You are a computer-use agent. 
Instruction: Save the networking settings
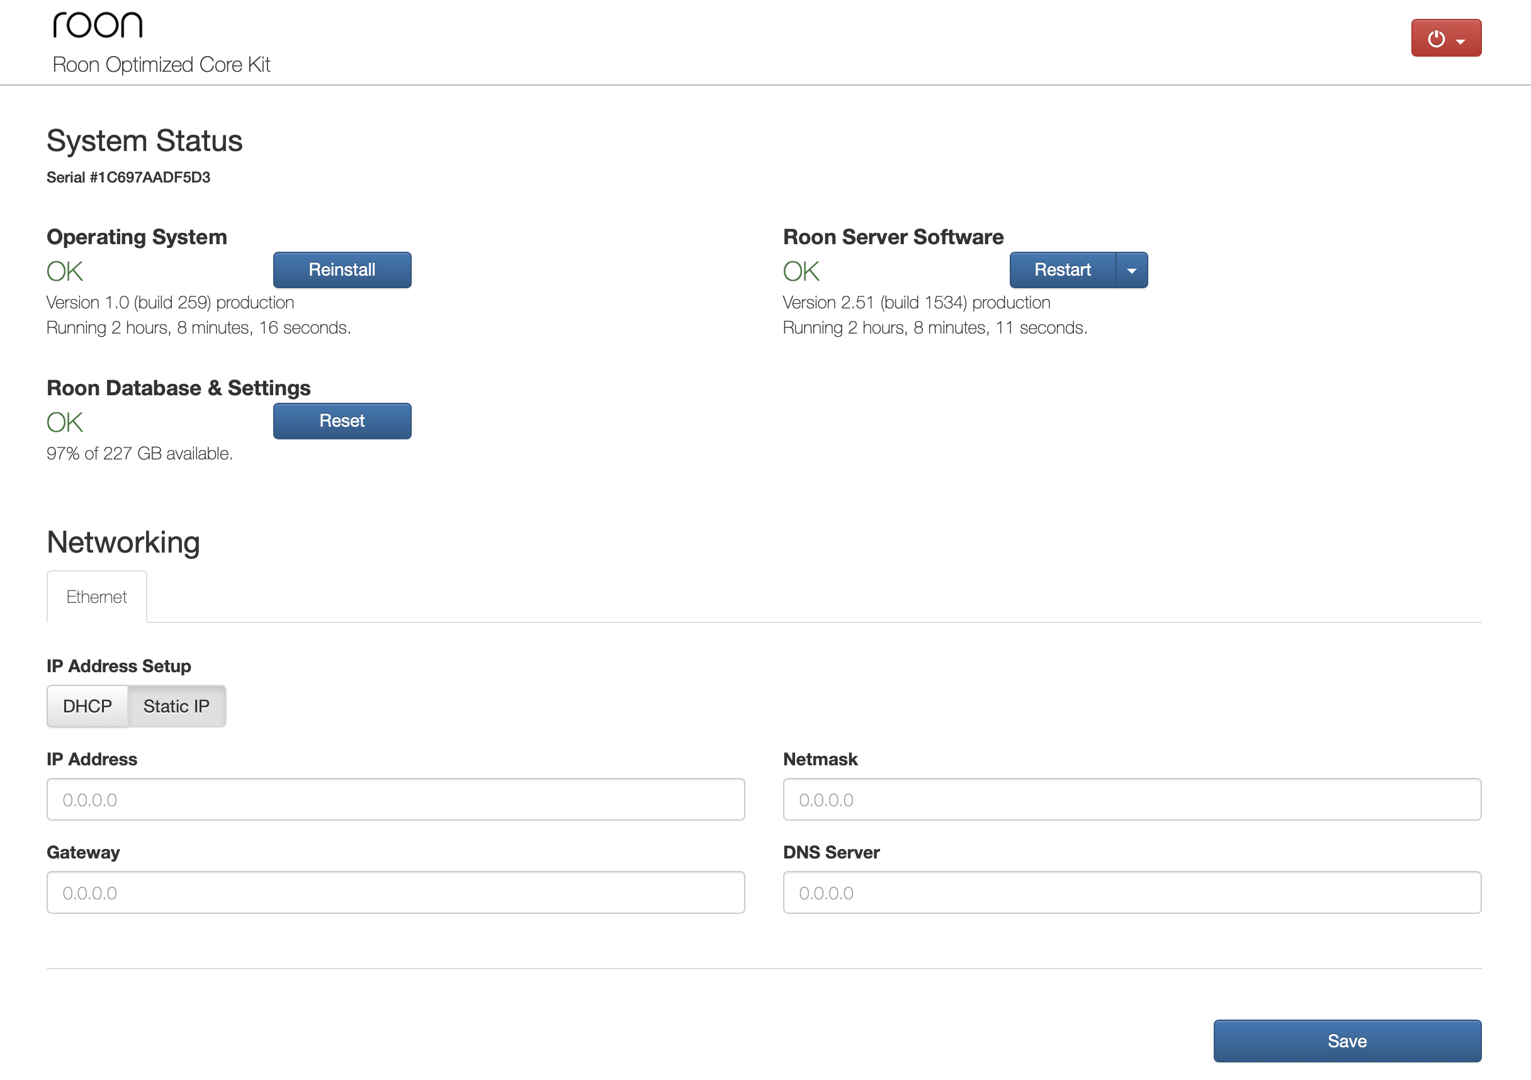pyautogui.click(x=1347, y=1041)
